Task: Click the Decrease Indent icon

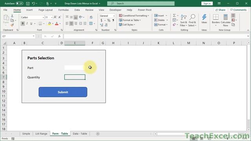Action: point(80,23)
